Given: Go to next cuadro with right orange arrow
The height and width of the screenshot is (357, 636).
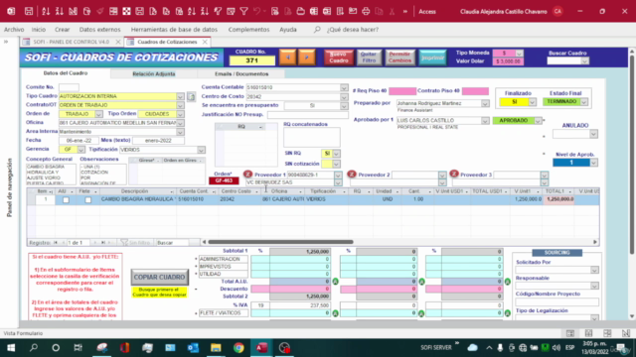Looking at the screenshot, I should (307, 58).
